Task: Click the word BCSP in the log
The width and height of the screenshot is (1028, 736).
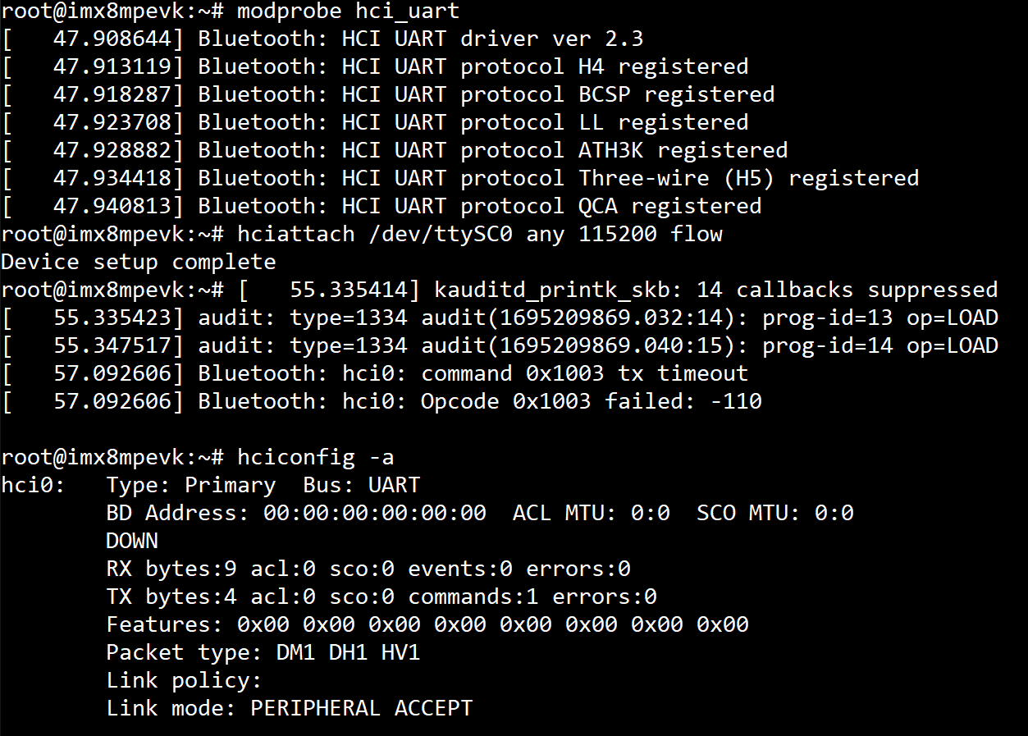Action: (x=605, y=94)
